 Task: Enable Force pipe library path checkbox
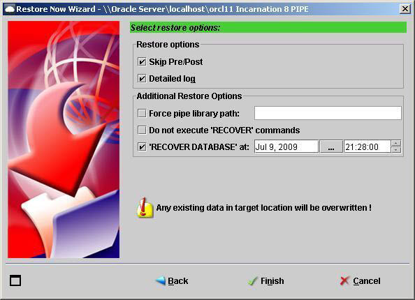[x=142, y=114]
